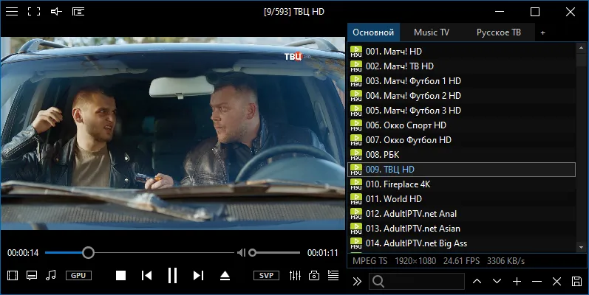Move selected item down in playlist
The height and width of the screenshot is (295, 589).
tap(497, 281)
